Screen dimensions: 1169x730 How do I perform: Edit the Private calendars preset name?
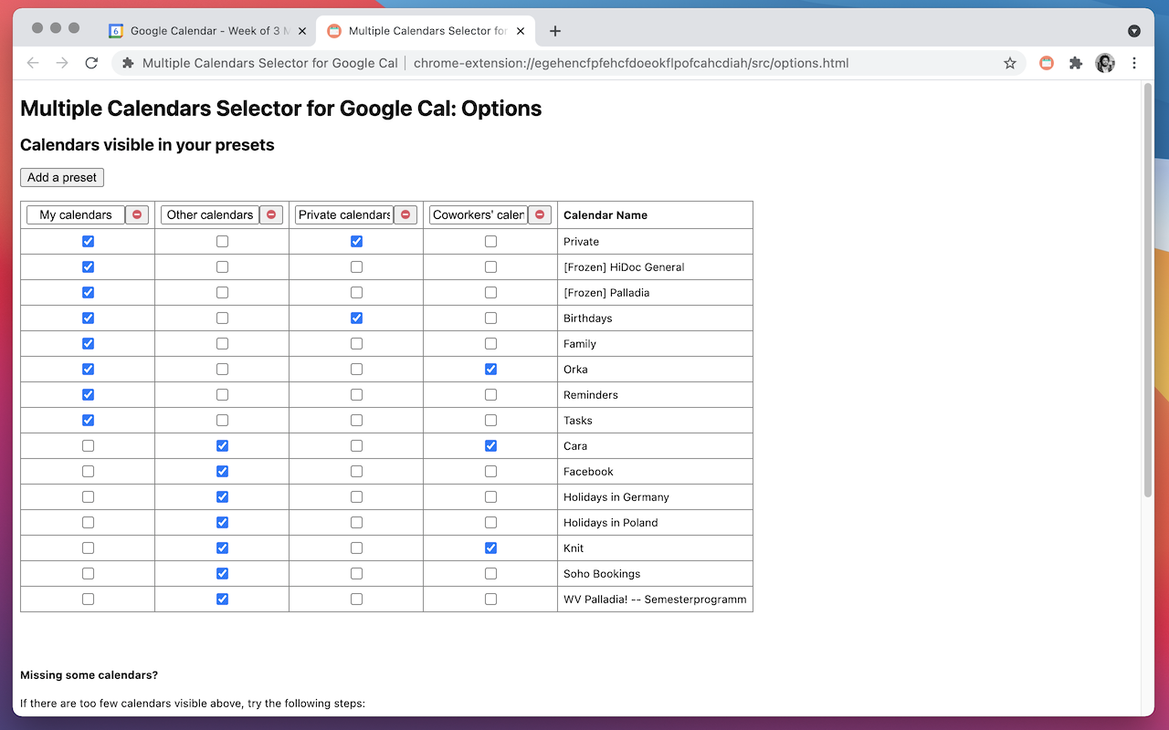344,214
